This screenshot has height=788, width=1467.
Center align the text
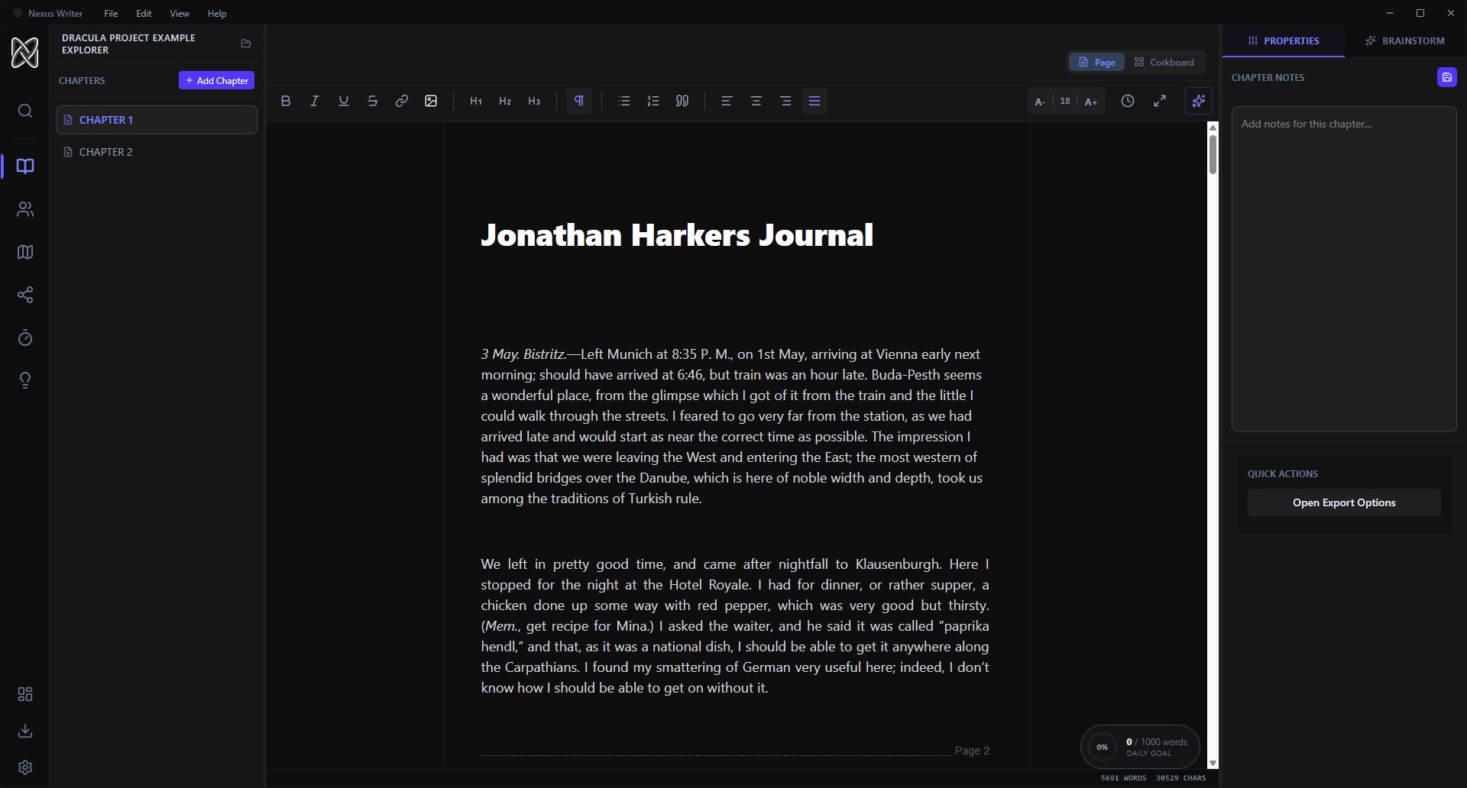click(756, 101)
